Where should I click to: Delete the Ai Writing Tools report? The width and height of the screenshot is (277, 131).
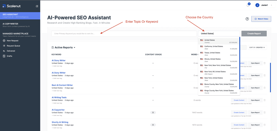point(265,100)
